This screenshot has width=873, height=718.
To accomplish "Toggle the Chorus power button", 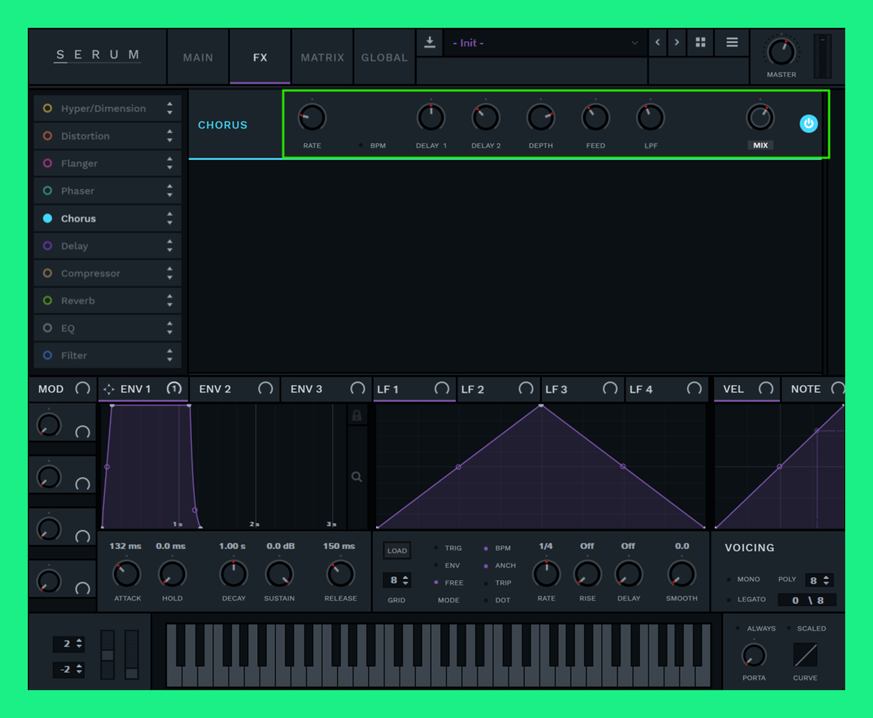I will pos(808,124).
